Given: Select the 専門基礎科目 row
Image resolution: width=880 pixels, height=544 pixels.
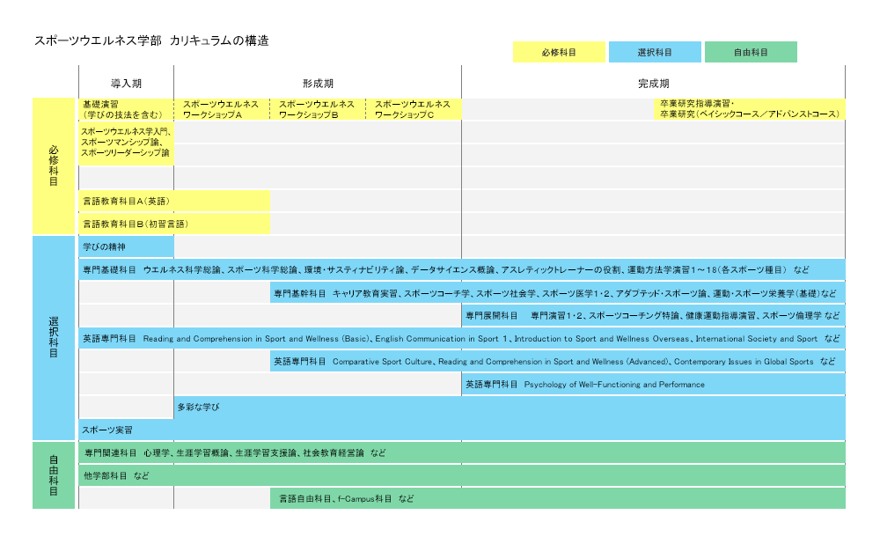Looking at the screenshot, I should click(462, 270).
